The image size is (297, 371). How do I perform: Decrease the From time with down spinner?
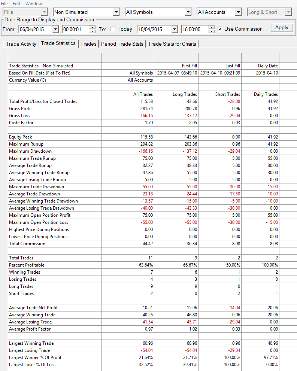92,31
